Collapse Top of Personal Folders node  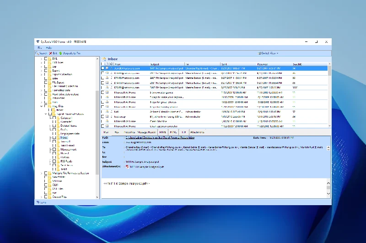pyautogui.click(x=46, y=114)
